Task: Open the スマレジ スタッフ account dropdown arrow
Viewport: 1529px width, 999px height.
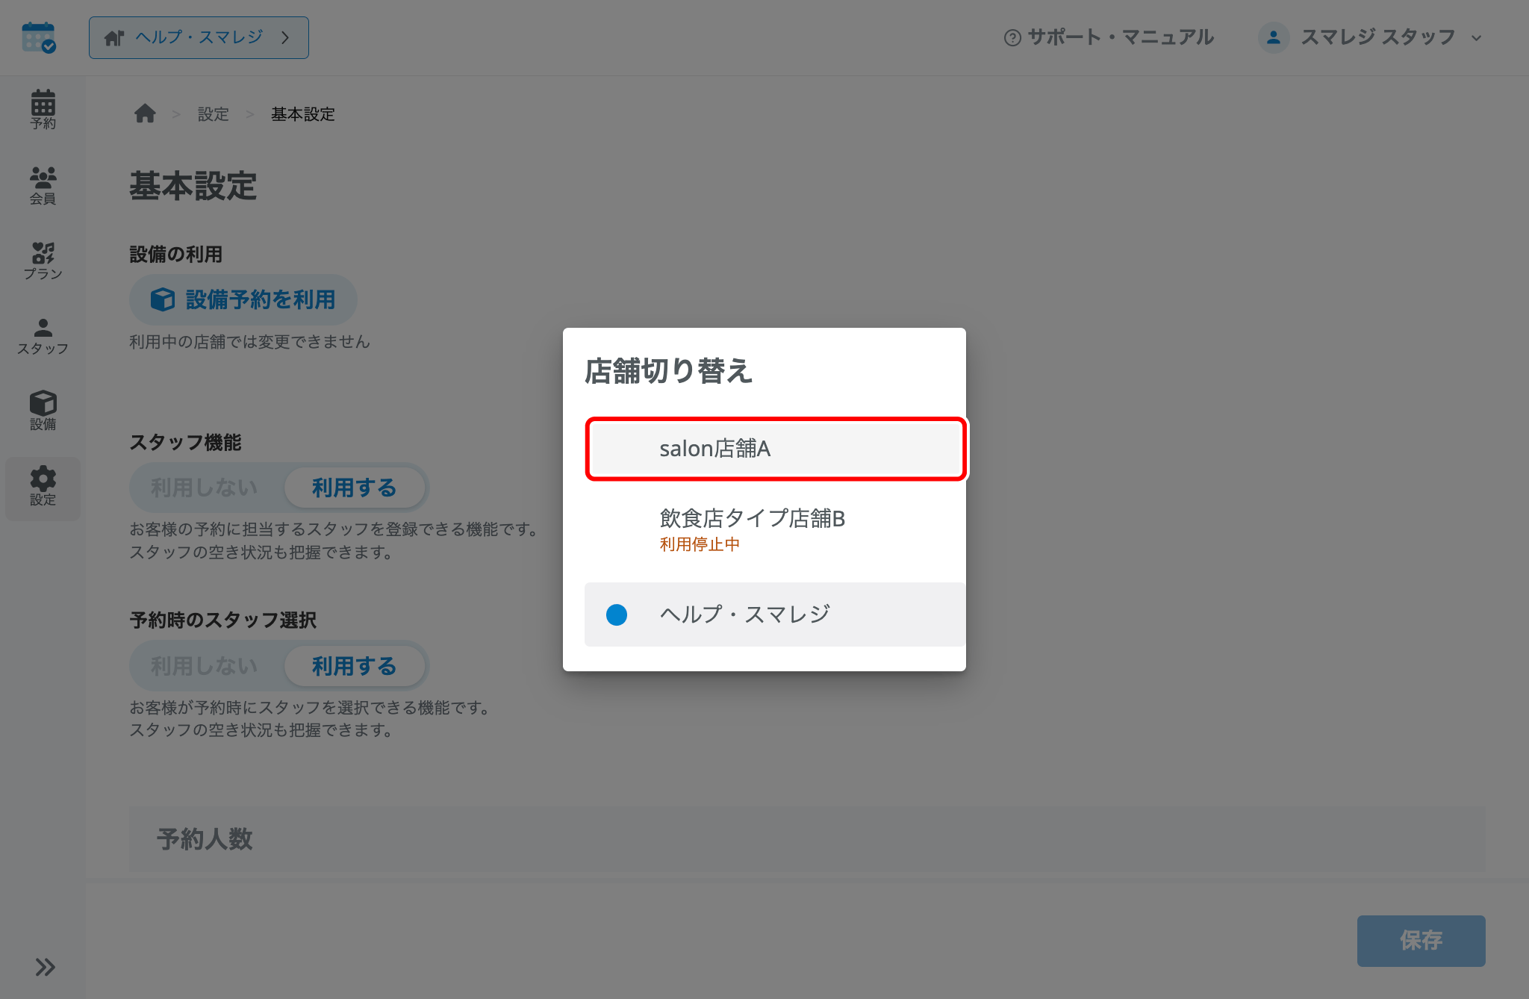Action: [x=1476, y=38]
